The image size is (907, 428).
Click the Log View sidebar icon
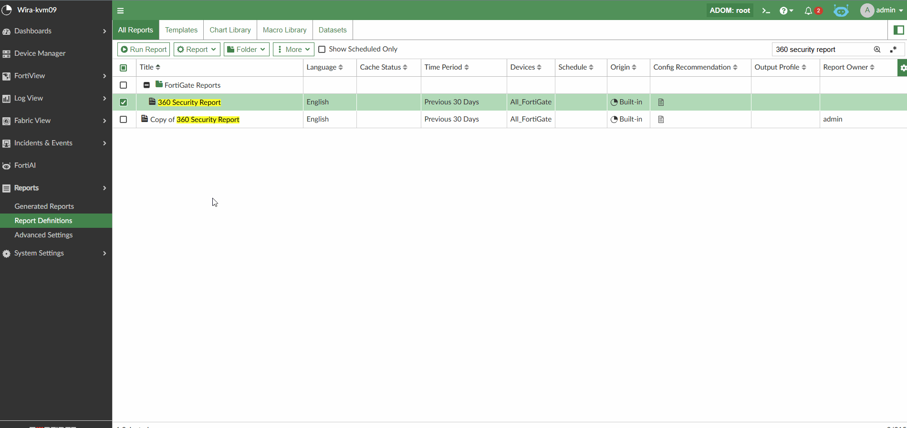(6, 99)
